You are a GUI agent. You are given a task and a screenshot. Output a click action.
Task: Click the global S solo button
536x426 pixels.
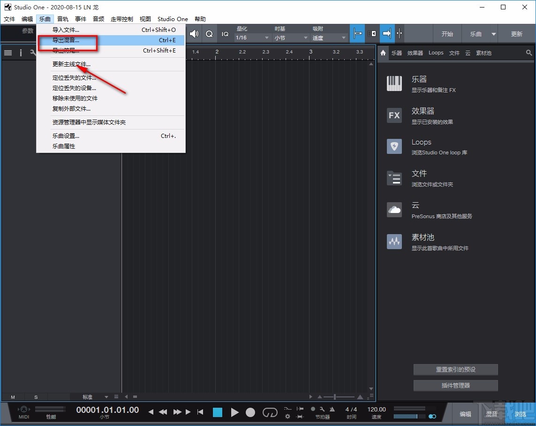pyautogui.click(x=36, y=397)
